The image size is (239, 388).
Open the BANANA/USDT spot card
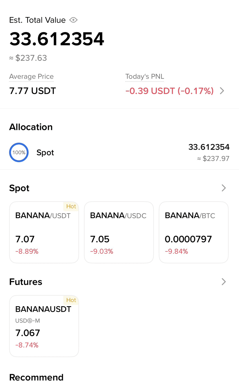44,232
